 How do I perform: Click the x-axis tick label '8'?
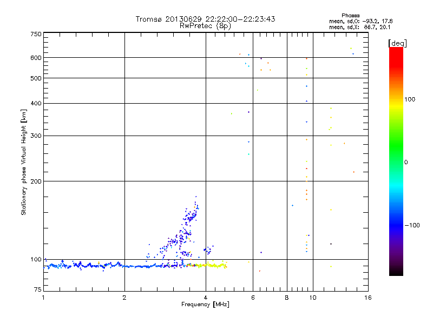click(287, 298)
